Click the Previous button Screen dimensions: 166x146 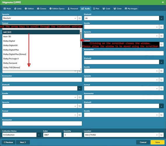[x=8, y=142]
